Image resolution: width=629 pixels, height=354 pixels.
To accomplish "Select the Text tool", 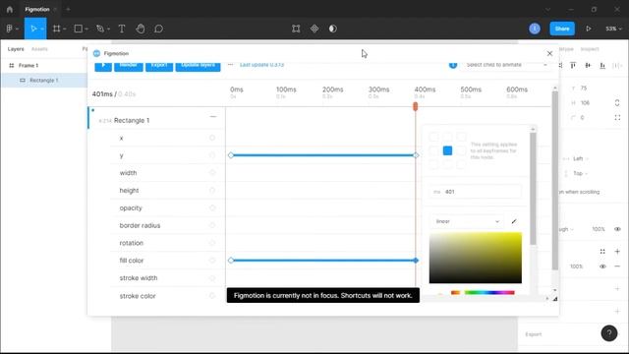I will (x=122, y=29).
